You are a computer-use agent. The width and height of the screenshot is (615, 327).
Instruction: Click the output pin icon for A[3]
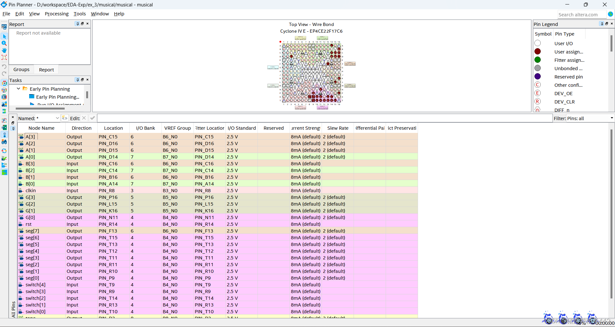click(21, 136)
